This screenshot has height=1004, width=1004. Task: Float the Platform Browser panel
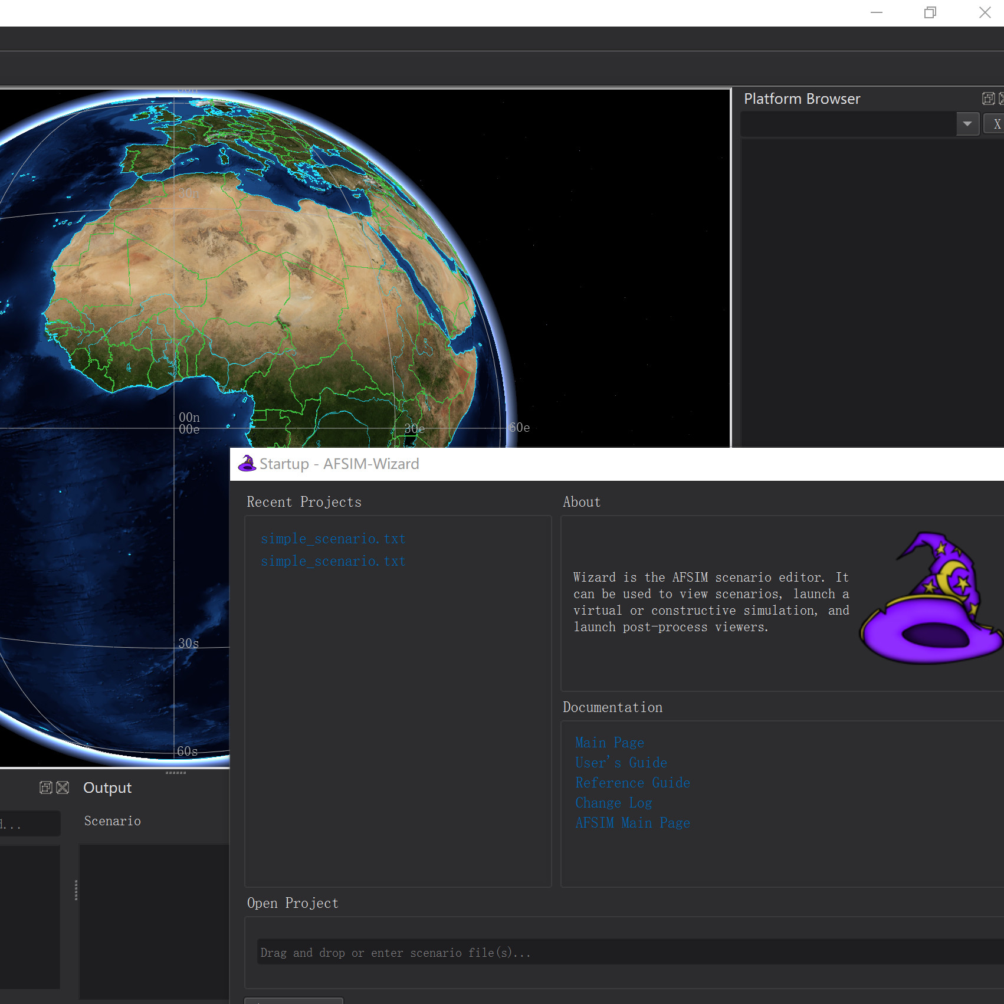(988, 99)
